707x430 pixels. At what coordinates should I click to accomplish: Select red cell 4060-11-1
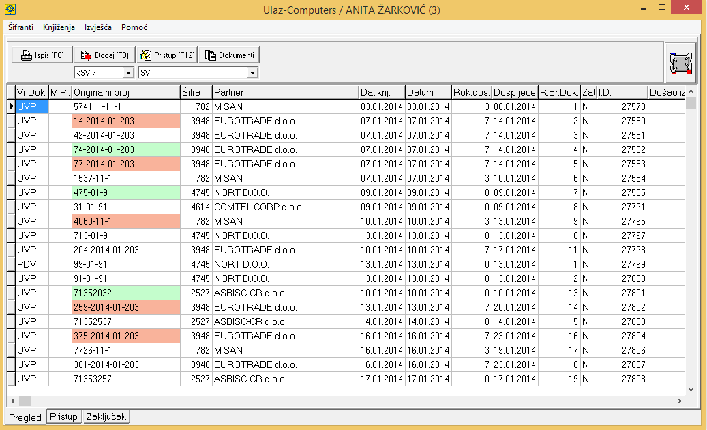(x=126, y=221)
